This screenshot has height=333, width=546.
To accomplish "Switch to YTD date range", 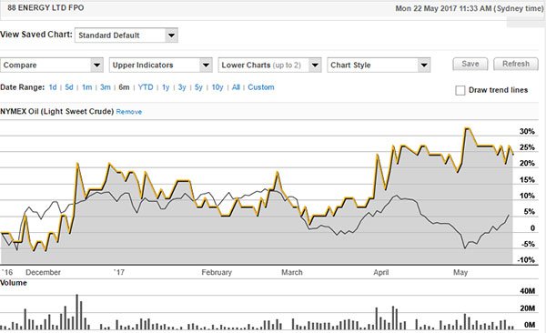I will [146, 87].
